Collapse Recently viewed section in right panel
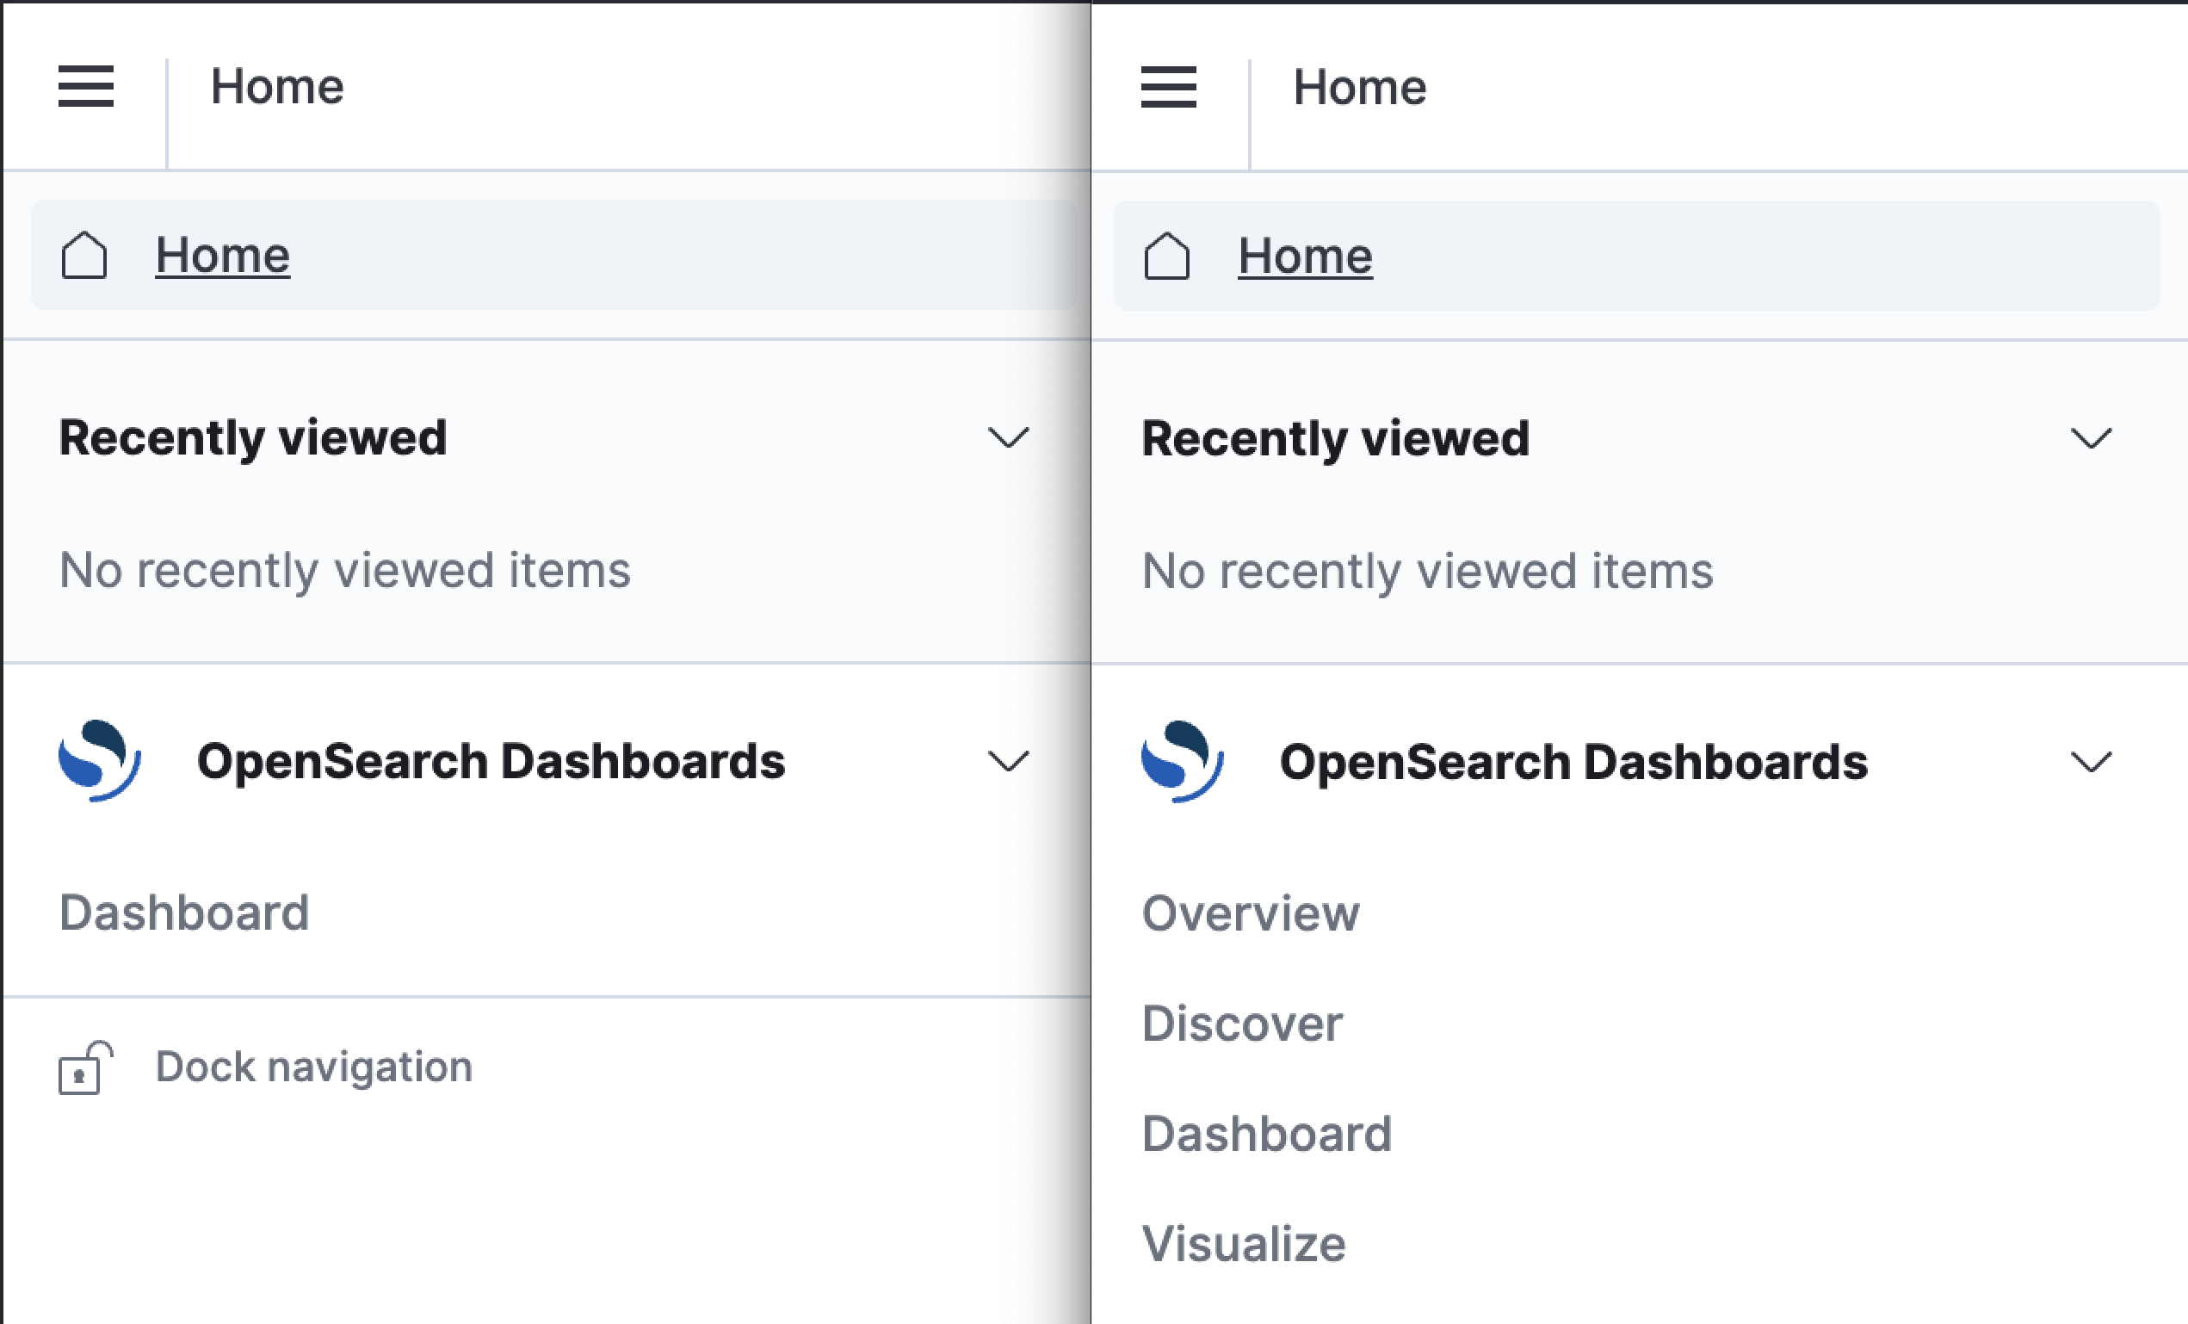 [x=2091, y=439]
